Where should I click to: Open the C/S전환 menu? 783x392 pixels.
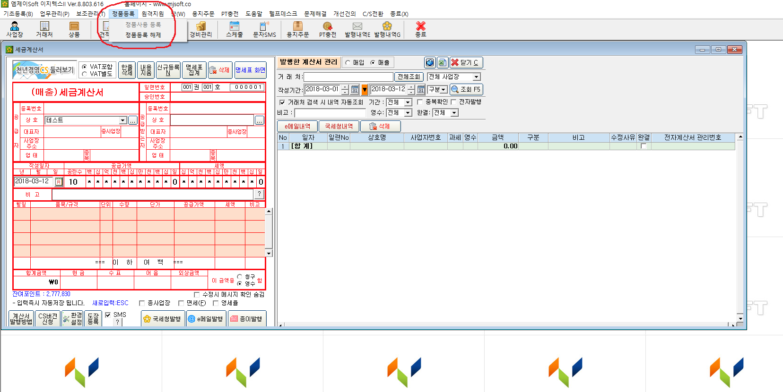[373, 14]
